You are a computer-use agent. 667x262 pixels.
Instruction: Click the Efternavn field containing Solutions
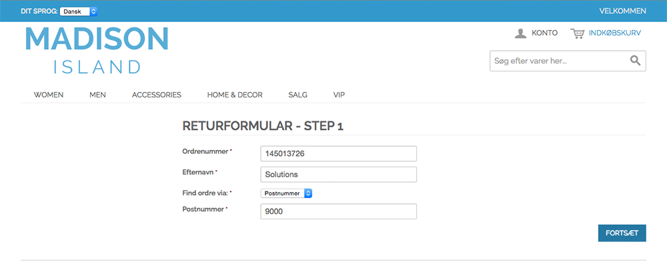click(x=338, y=175)
